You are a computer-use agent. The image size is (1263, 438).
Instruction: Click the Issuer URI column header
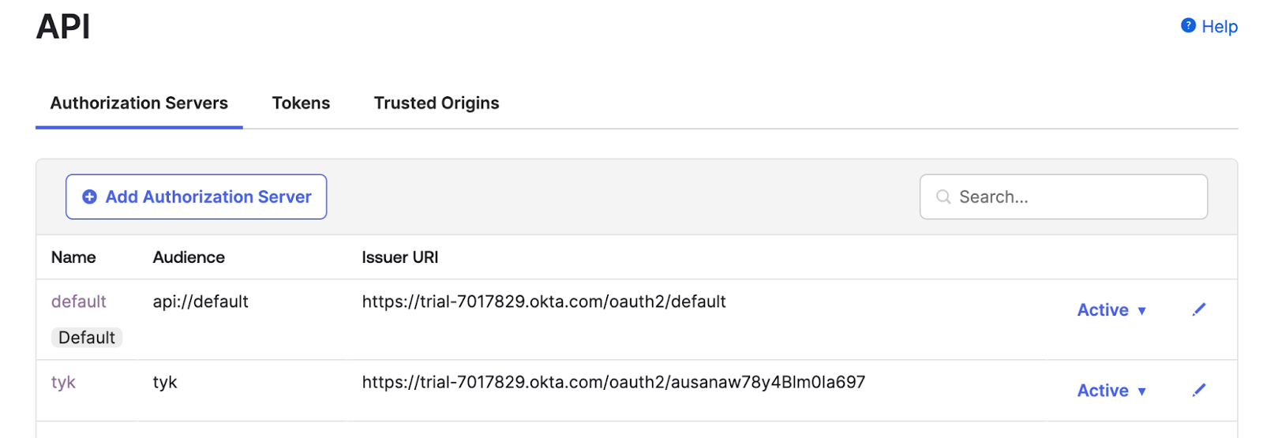tap(399, 257)
